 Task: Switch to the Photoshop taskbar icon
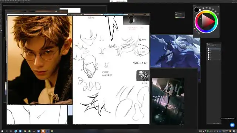[x=47, y=131]
